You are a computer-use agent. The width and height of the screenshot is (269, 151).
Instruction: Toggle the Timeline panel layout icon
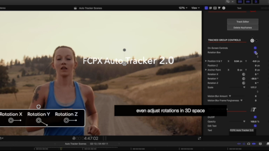tap(248, 2)
